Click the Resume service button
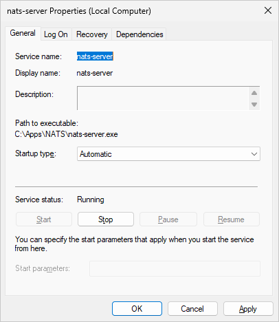279x322 pixels. (232, 219)
